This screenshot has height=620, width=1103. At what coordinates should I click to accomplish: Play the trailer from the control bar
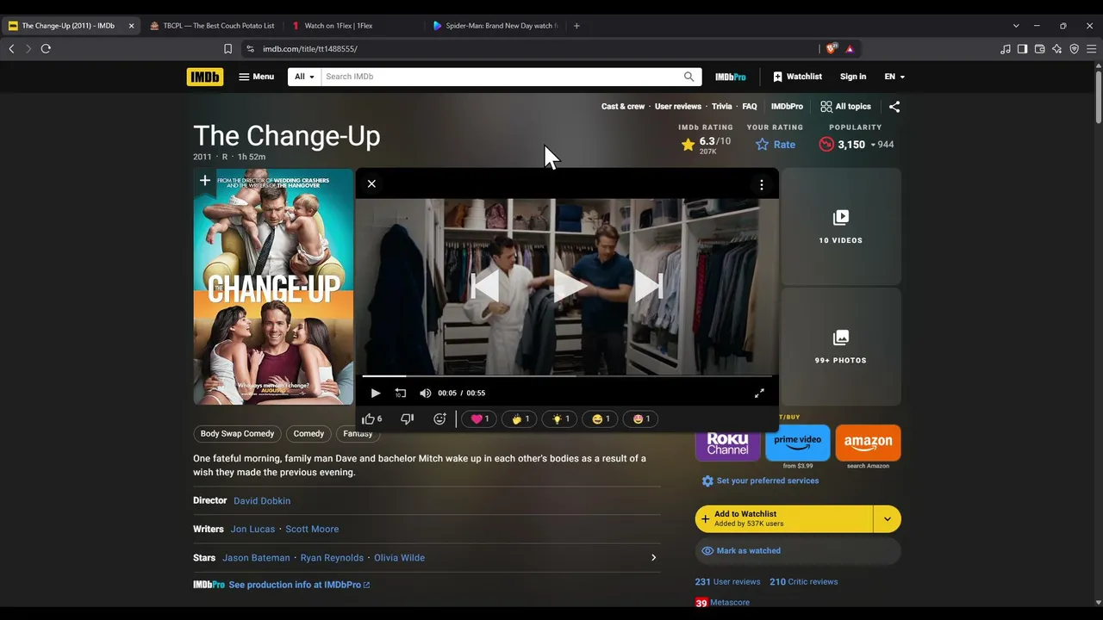(376, 393)
